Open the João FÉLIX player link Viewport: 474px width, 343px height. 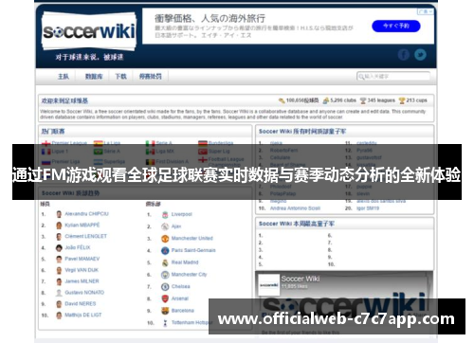coord(78,247)
